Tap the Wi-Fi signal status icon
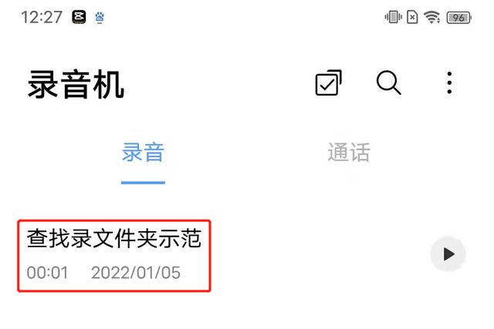 coord(432,17)
